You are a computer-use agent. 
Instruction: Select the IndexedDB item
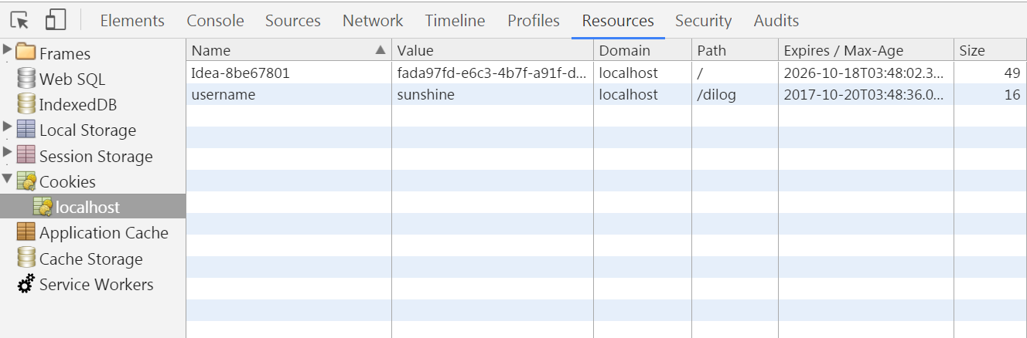[78, 104]
